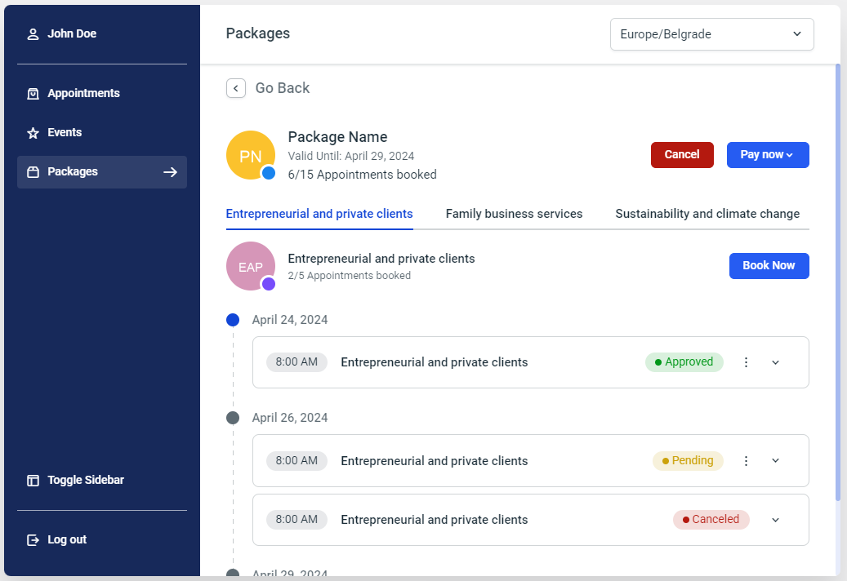847x581 pixels.
Task: Click the April 24, 2024 timeline dot
Action: (x=233, y=320)
